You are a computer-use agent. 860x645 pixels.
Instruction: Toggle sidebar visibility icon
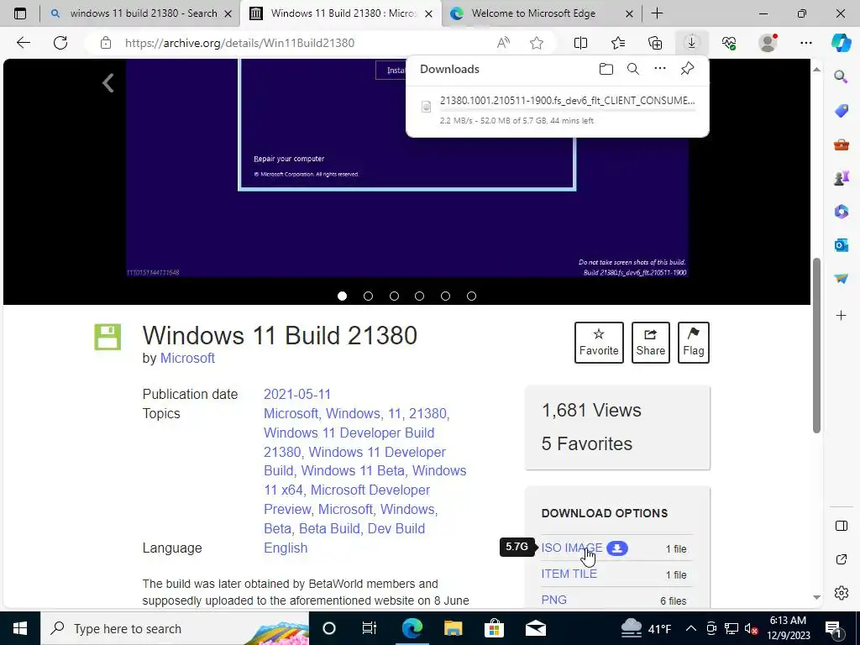point(841,526)
